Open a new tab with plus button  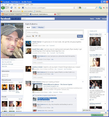pyautogui.click(x=58, y=14)
